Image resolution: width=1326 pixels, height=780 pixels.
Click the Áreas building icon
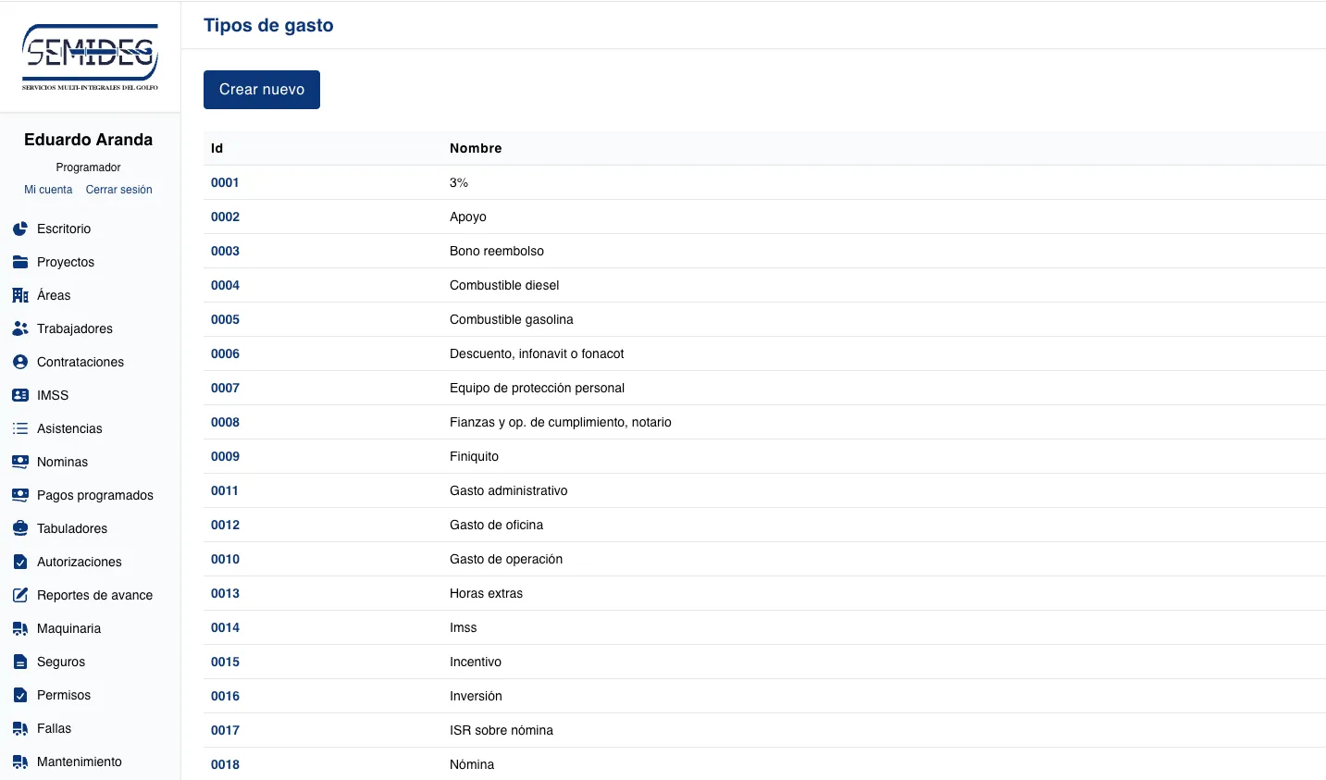[x=20, y=295]
